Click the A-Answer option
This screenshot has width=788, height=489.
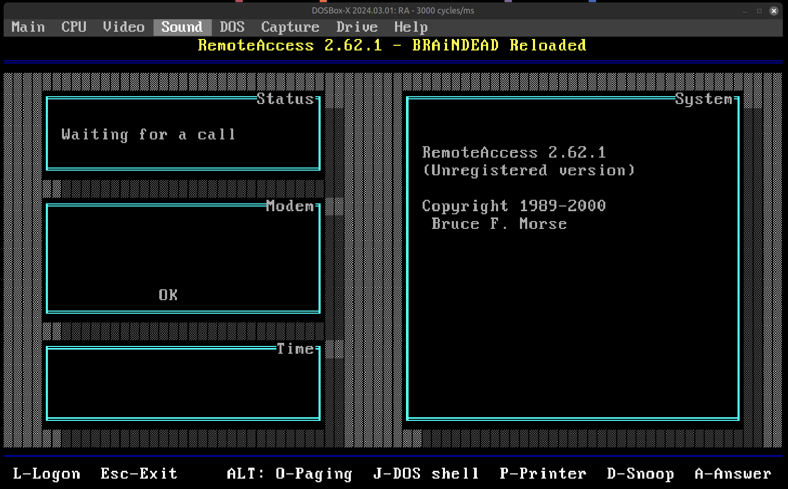tap(733, 473)
